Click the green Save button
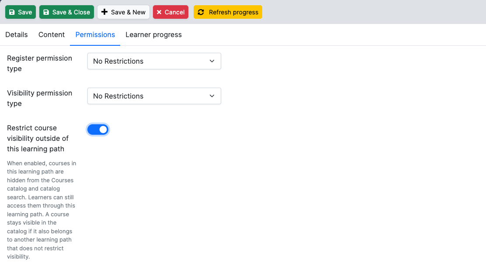The height and width of the screenshot is (266, 486). 21,12
